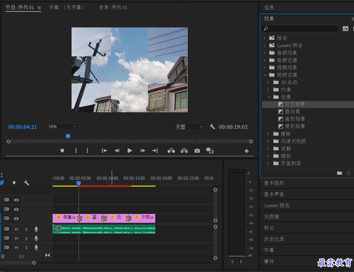Jump to the Out point
The image size is (354, 272).
click(x=155, y=151)
